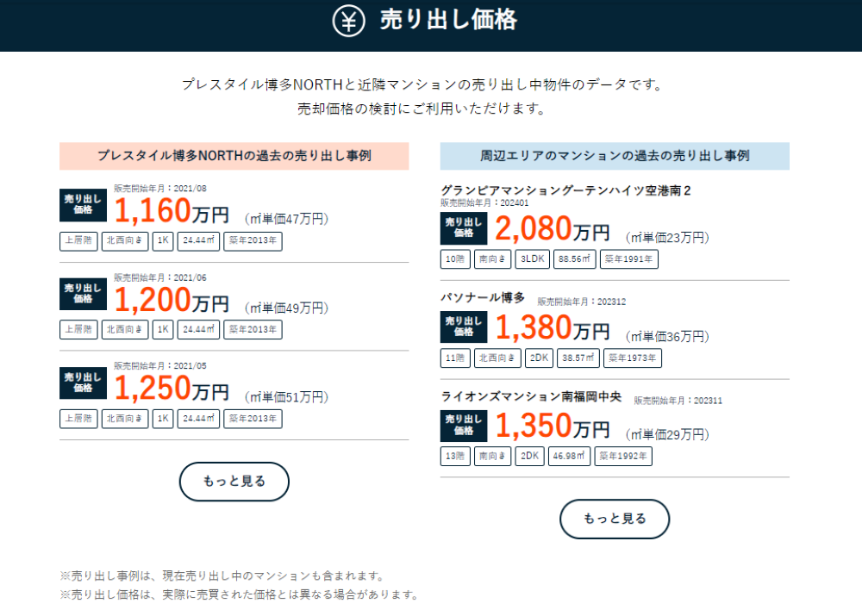Screen dimensions: 862x616
Task: Open the グランピアマンショングーテンハイツ空港南2 listing name
Action: tap(565, 190)
